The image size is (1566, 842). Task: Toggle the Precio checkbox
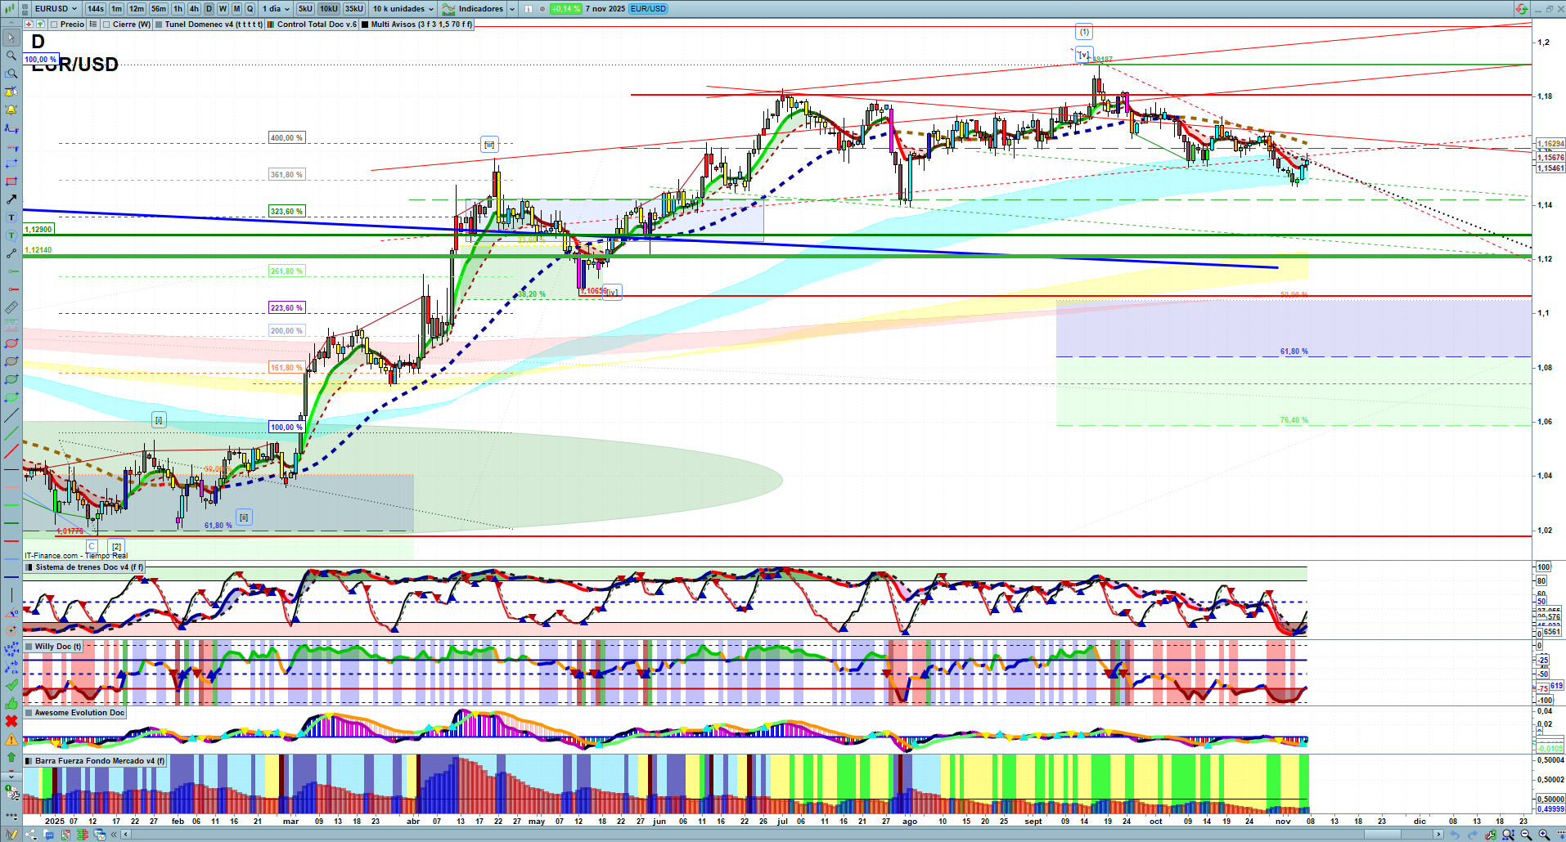coord(56,25)
